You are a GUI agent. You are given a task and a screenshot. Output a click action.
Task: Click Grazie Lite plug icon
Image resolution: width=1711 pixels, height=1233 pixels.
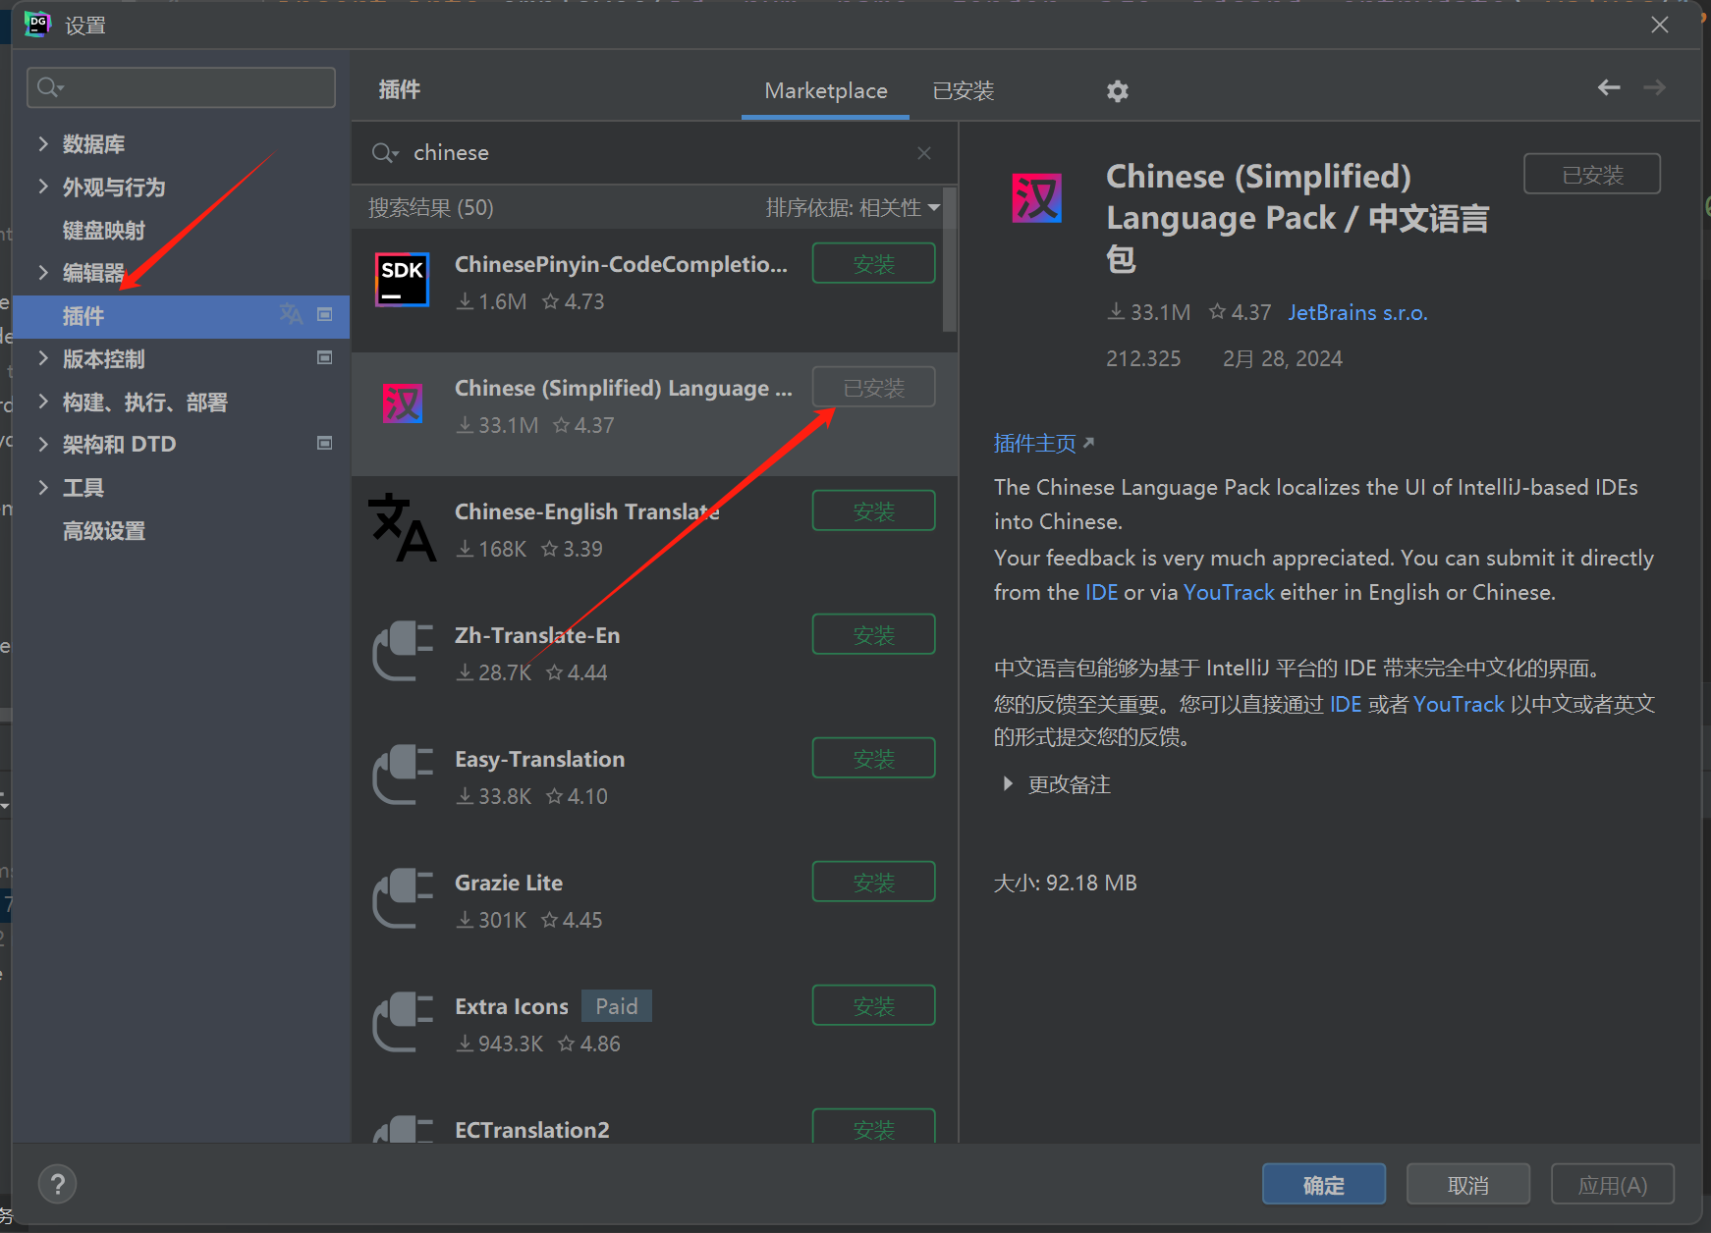[403, 898]
